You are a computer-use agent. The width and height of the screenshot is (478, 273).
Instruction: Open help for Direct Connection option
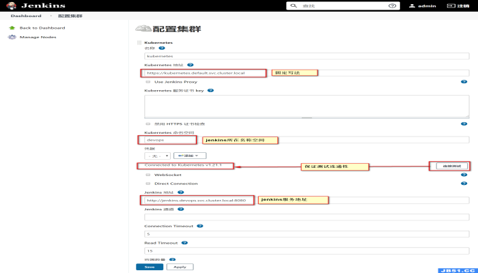(464, 184)
